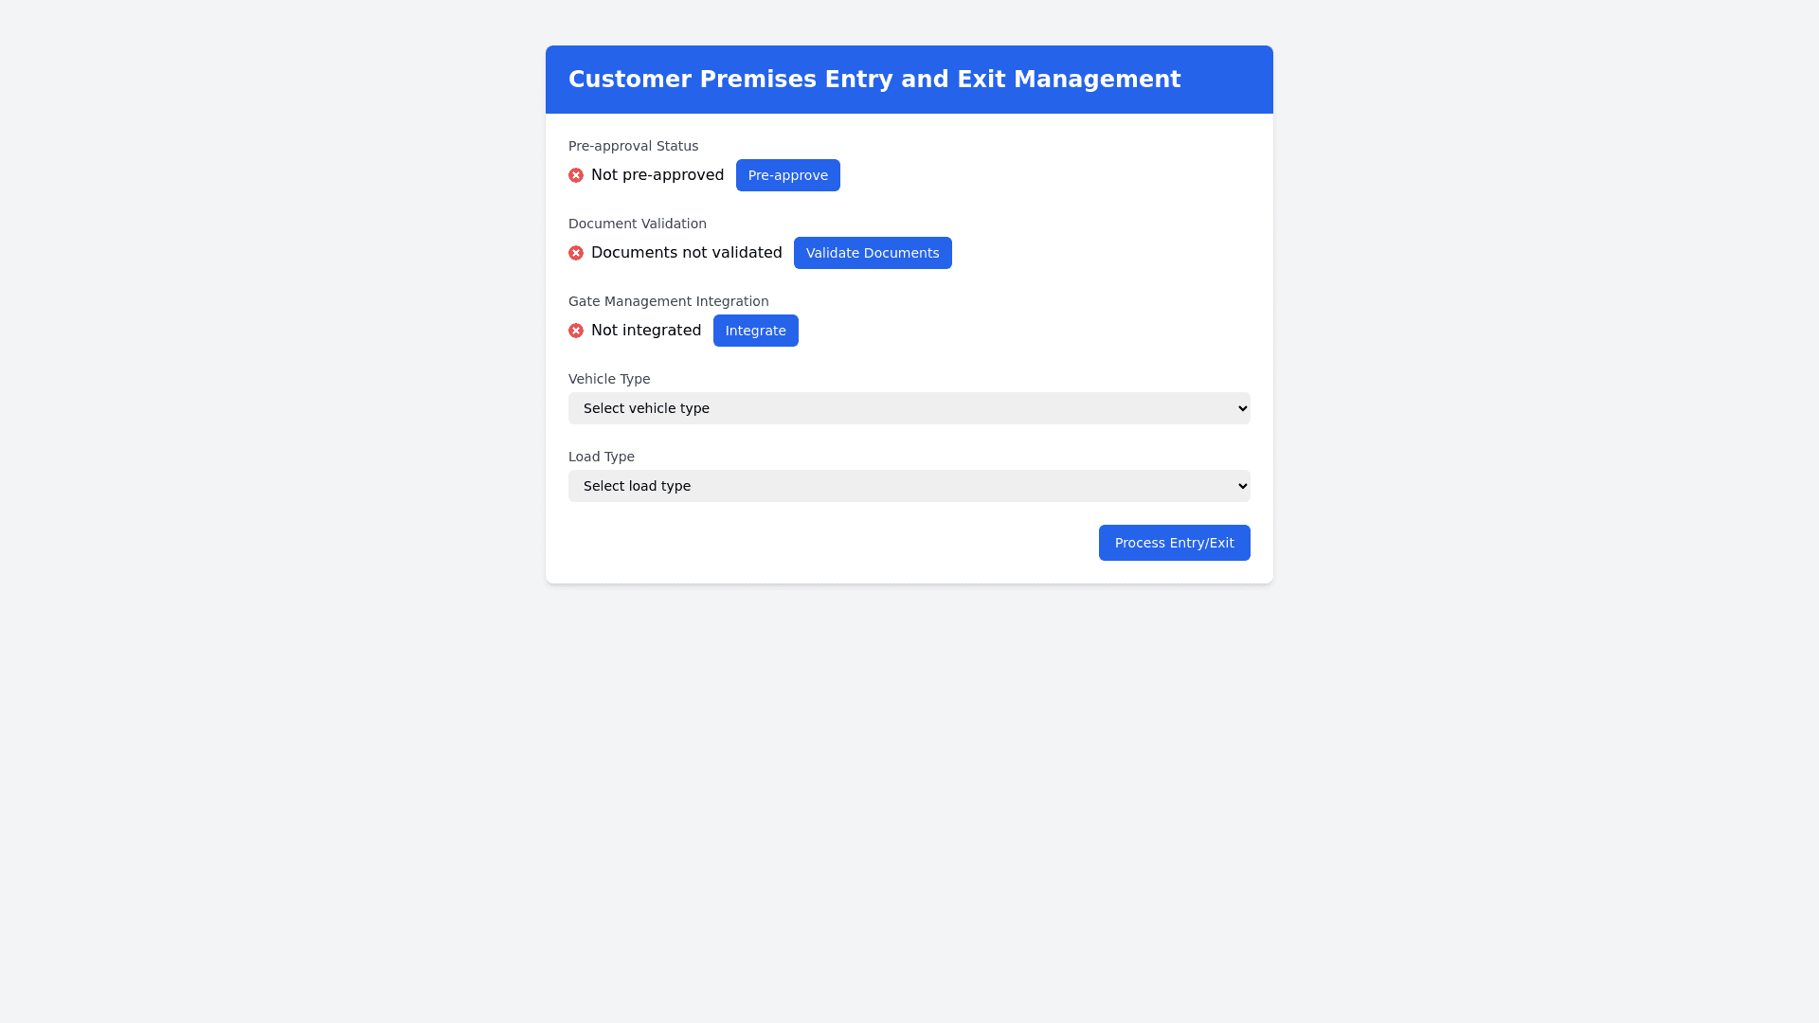Click the Pre-approval Status label
This screenshot has width=1819, height=1023.
pyautogui.click(x=633, y=146)
